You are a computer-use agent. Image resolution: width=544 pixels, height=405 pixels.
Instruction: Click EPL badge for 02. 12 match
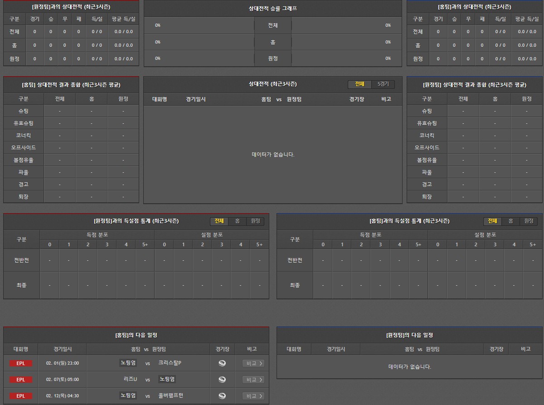(21, 396)
